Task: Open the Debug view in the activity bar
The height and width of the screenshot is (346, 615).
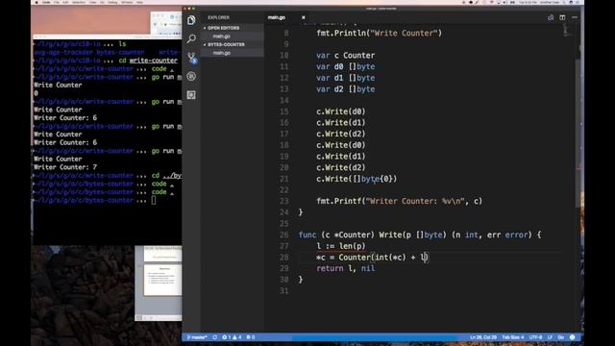Action: point(191,76)
